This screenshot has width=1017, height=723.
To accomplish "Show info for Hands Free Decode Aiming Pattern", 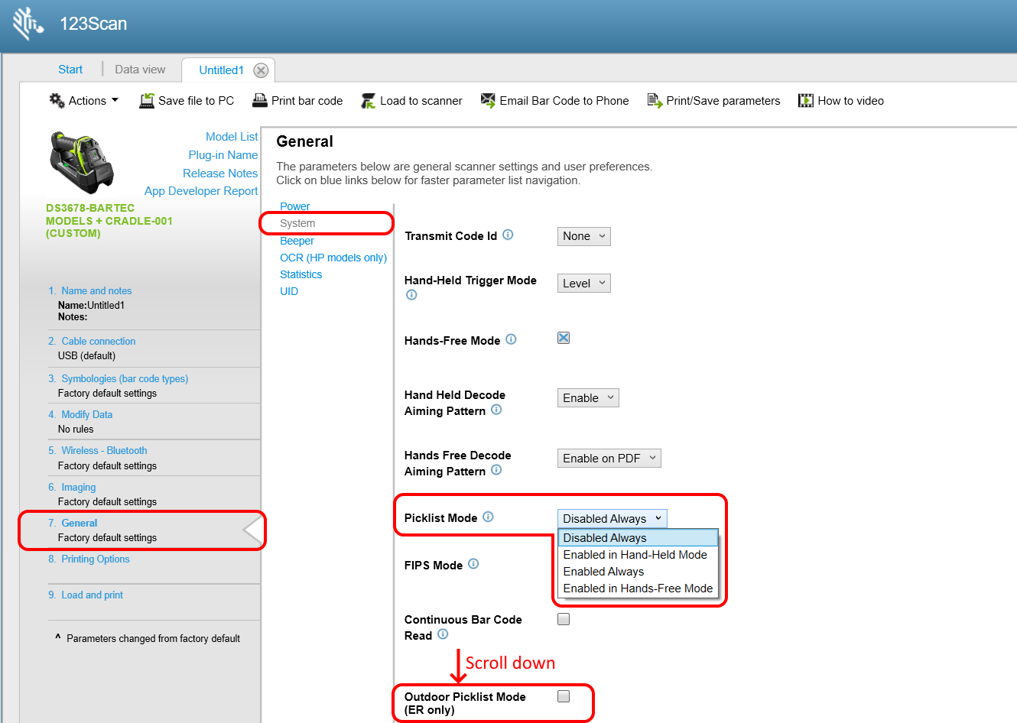I will coord(496,470).
